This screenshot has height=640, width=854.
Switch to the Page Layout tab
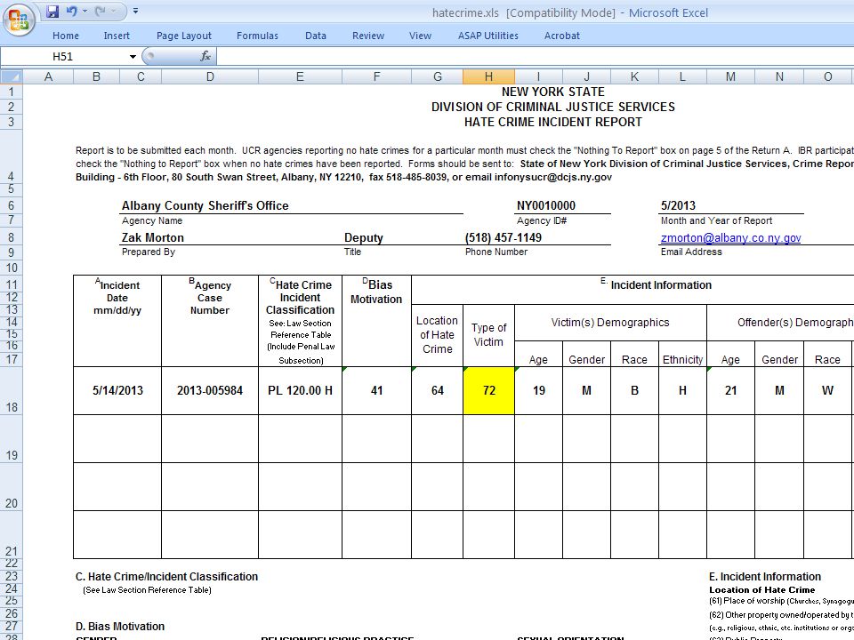click(x=183, y=36)
